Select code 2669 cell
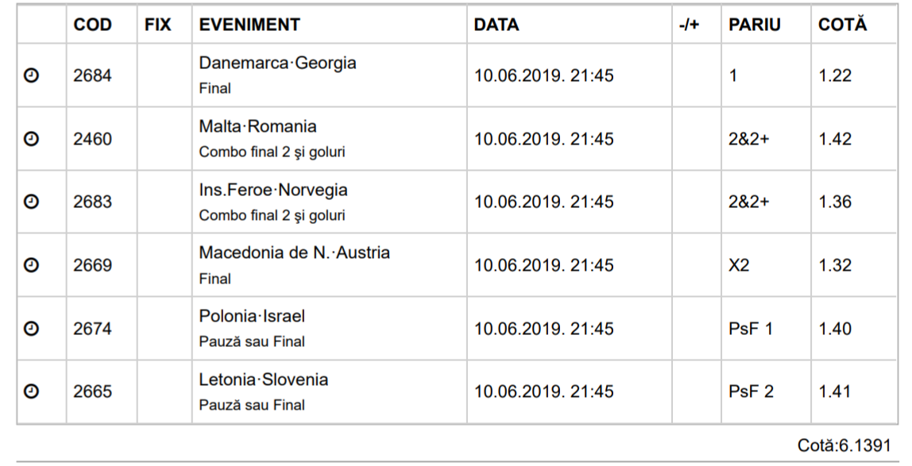912x466 pixels. (92, 265)
